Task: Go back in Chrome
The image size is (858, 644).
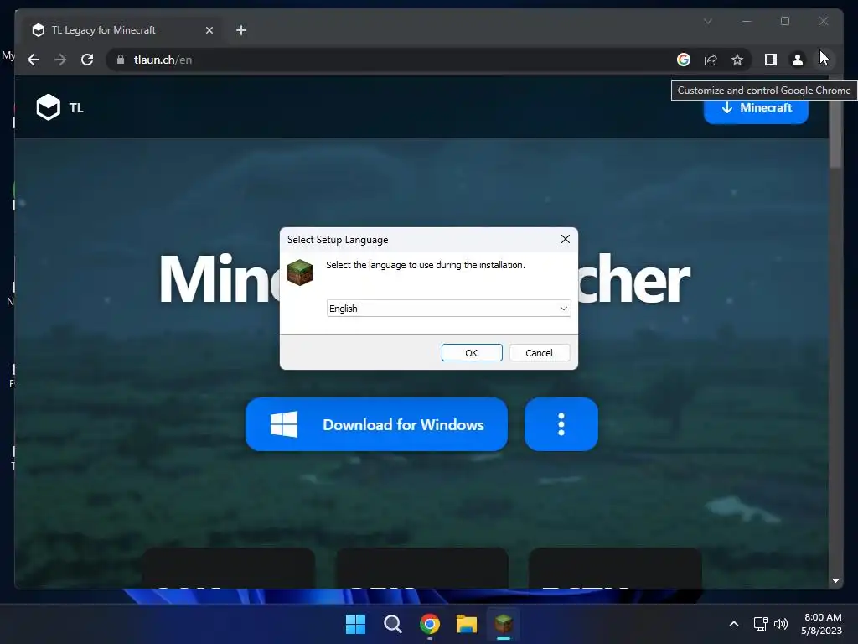Action: (34, 60)
